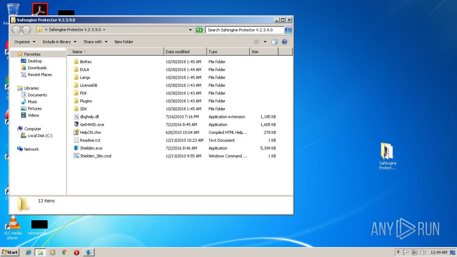The height and width of the screenshot is (257, 457).
Task: Expand the Include in library menu
Action: click(59, 42)
